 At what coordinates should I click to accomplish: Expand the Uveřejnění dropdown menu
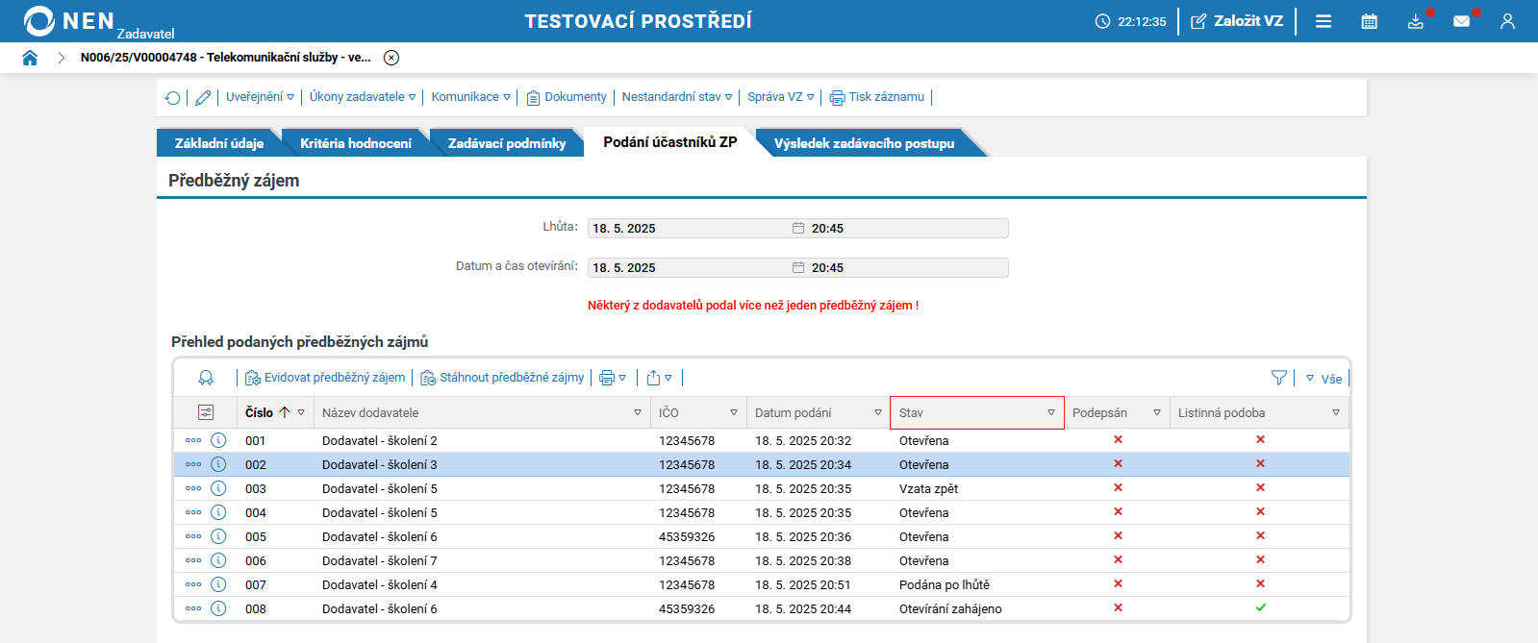(x=260, y=97)
